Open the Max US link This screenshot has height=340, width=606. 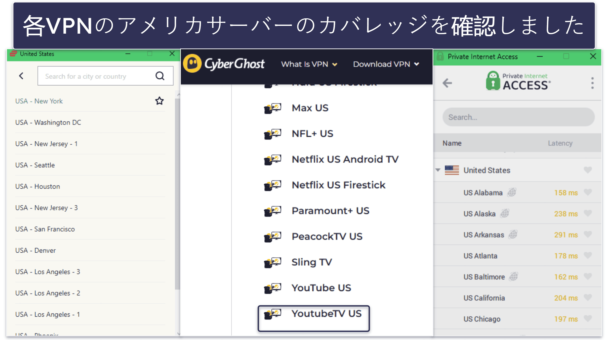point(310,108)
